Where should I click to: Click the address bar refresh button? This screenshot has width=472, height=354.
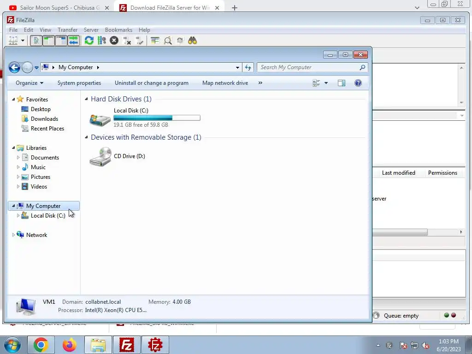[x=248, y=67]
